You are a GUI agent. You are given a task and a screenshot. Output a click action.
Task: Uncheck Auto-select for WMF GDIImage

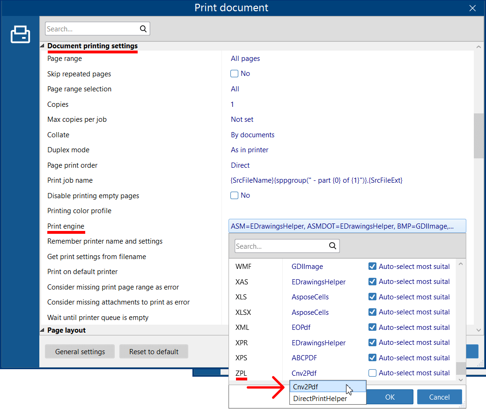tap(373, 266)
